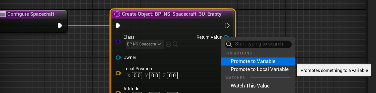Click the Browse to Asset magnifier icon
The width and height of the screenshot is (376, 93).
(x=175, y=44)
